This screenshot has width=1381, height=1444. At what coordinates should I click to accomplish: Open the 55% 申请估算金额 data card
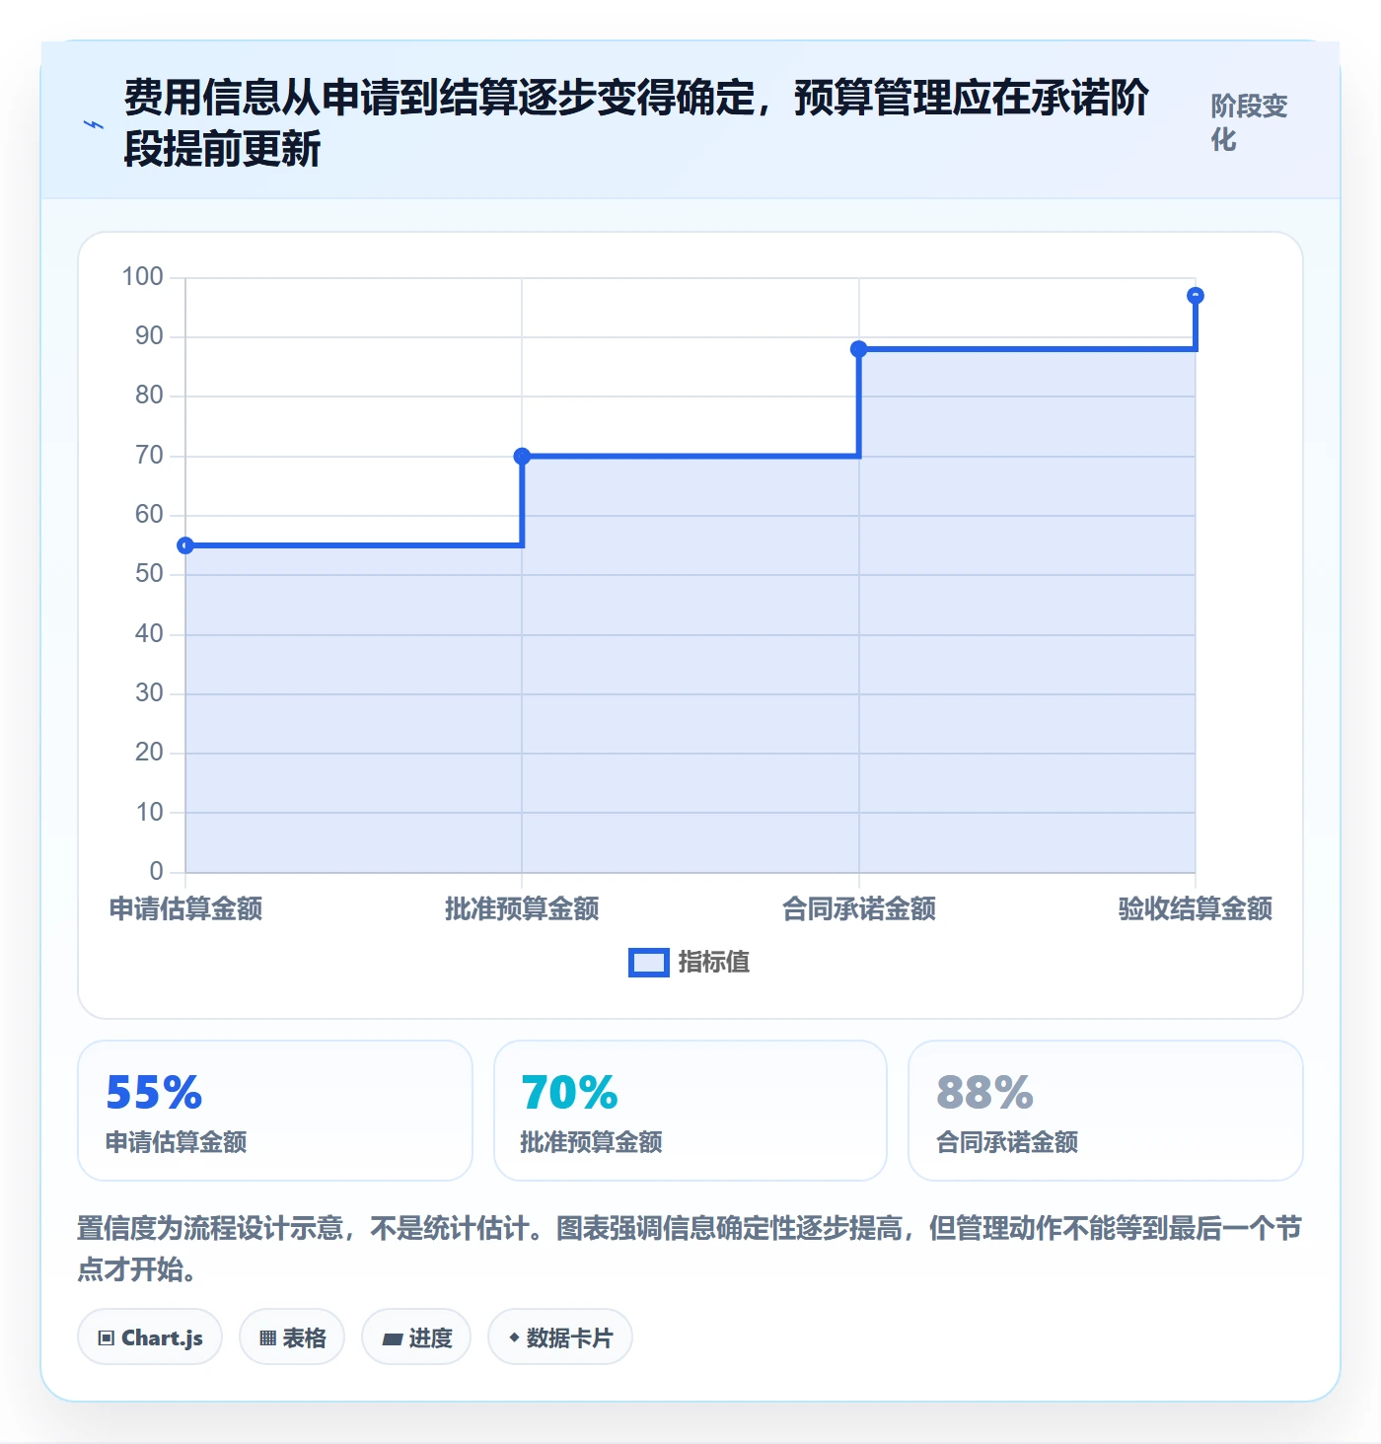click(275, 1111)
